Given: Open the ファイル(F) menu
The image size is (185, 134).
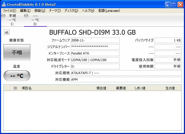Looking at the screenshot, I should point(10,11).
